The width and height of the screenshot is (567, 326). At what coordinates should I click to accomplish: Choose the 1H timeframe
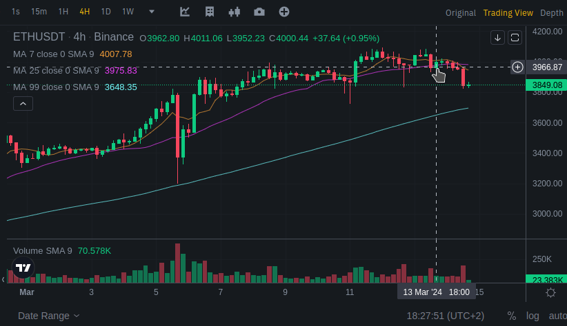(63, 12)
